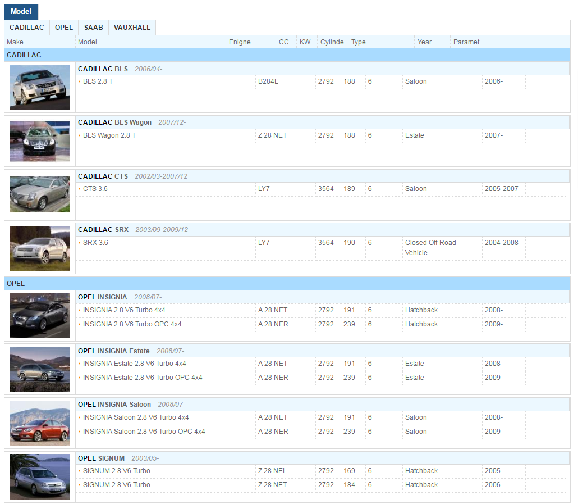This screenshot has height=504, width=578.
Task: Select SIGNUM 2.8 V6 Turbo with 184 KW
Action: click(x=117, y=485)
